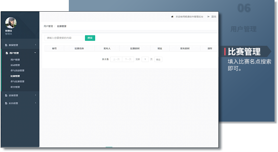Open 积分管理 sidebar entry
This screenshot has width=278, height=152.
(x=15, y=87)
